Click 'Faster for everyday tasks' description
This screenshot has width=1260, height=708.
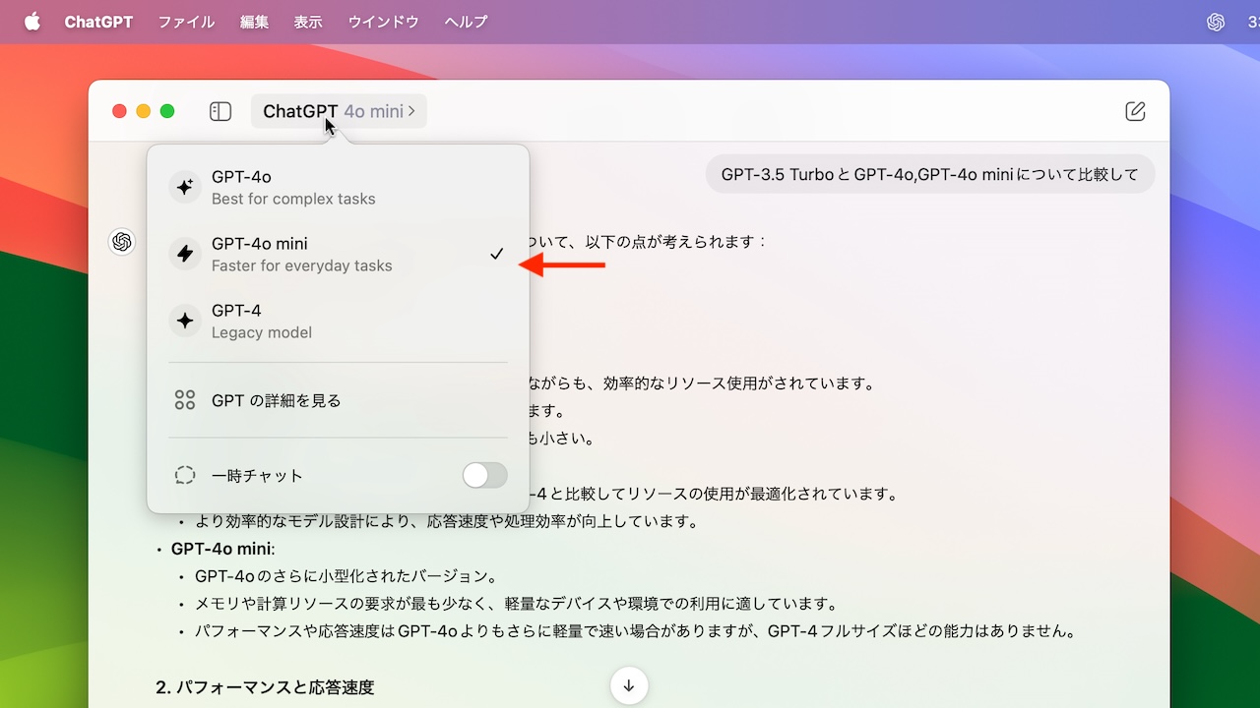tap(302, 265)
